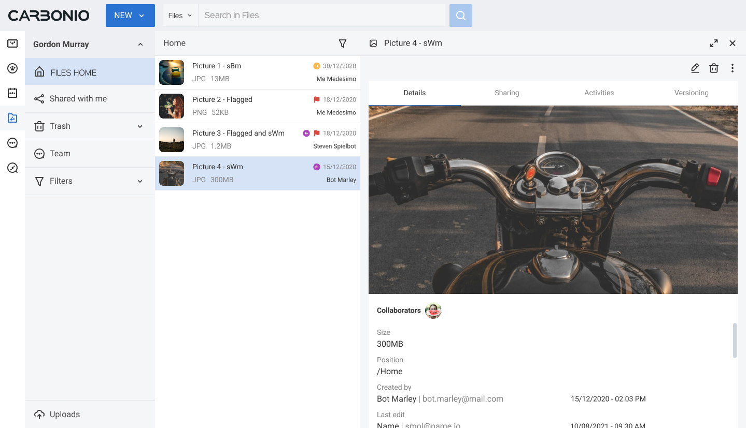Image resolution: width=746 pixels, height=428 pixels.
Task: Toggle the flag on Picture 3
Action: (316, 133)
